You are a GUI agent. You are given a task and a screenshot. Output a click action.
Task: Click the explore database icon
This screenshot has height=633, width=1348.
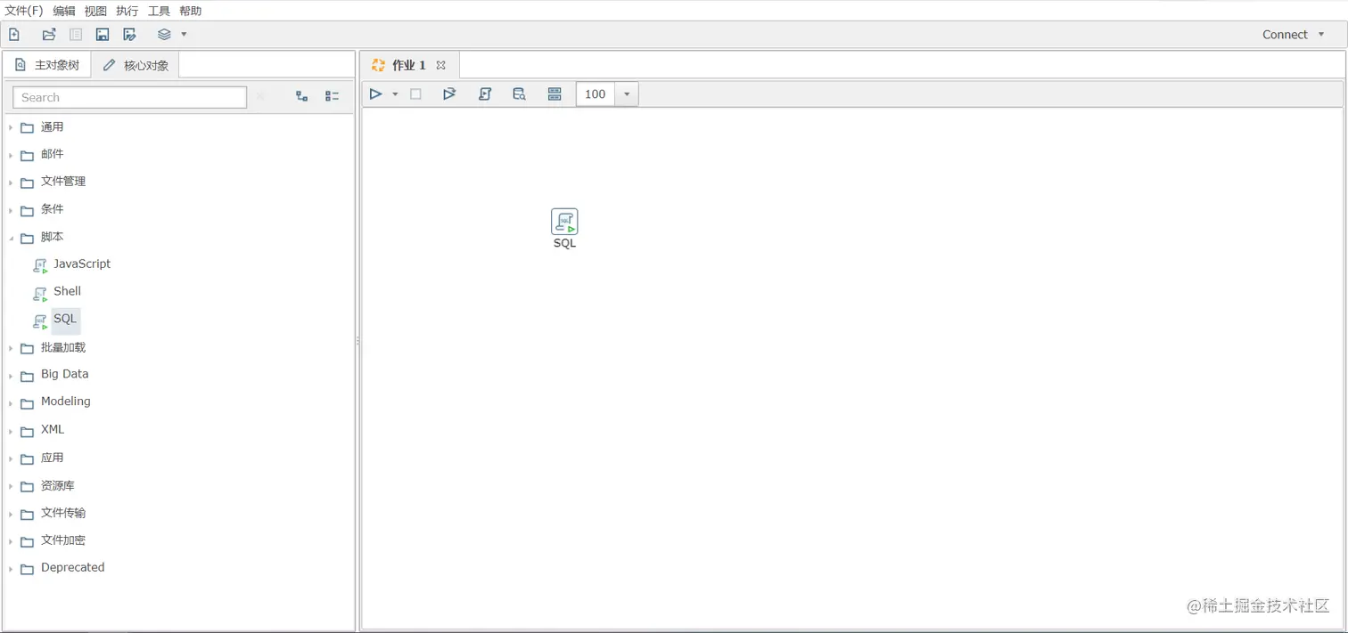pos(519,93)
